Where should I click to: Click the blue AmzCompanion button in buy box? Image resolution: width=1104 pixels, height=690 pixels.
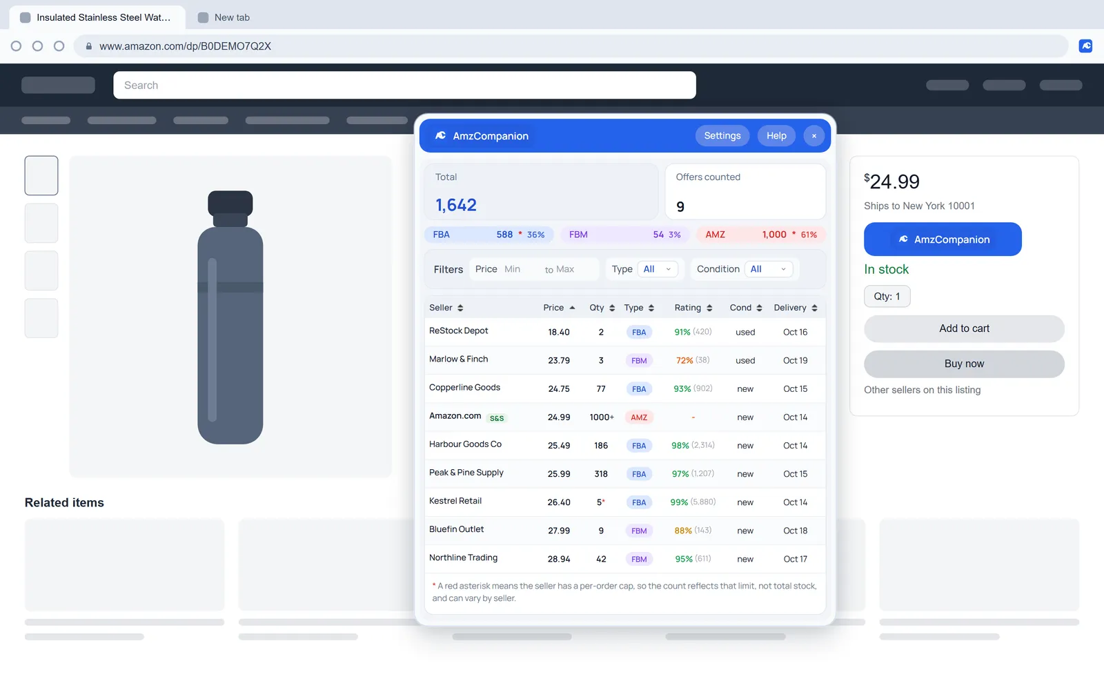[943, 239]
